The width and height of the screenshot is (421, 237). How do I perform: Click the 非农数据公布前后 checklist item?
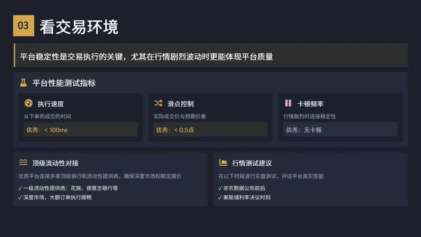tap(244, 188)
